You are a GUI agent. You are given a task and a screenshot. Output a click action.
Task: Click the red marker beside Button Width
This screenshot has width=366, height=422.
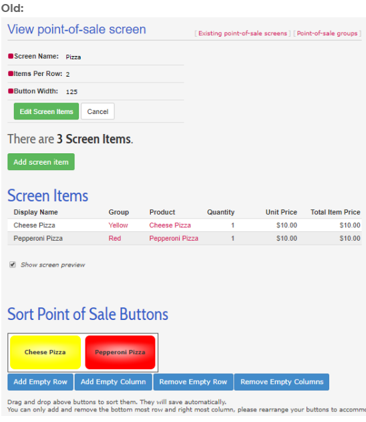11,91
